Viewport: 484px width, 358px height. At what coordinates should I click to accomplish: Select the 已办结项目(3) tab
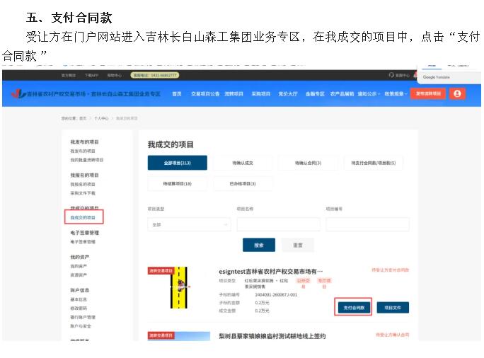coord(243,184)
